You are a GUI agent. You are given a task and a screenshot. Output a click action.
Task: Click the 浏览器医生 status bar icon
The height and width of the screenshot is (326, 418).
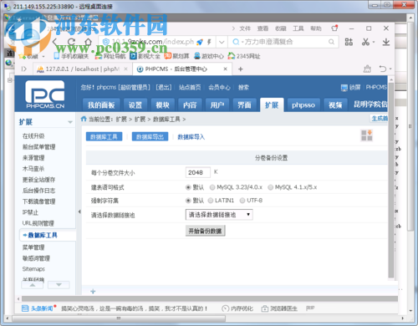(x=264, y=308)
